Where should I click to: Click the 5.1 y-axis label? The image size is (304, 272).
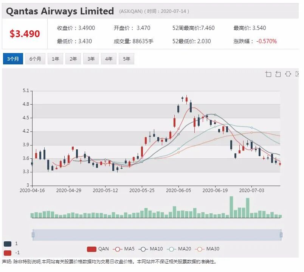[x=26, y=91]
